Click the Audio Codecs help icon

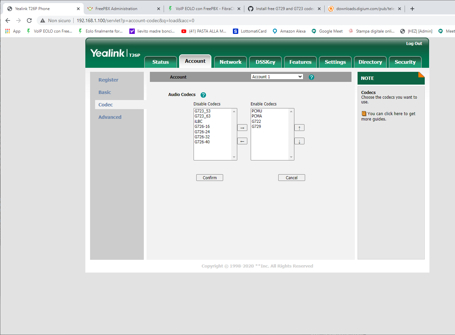203,95
